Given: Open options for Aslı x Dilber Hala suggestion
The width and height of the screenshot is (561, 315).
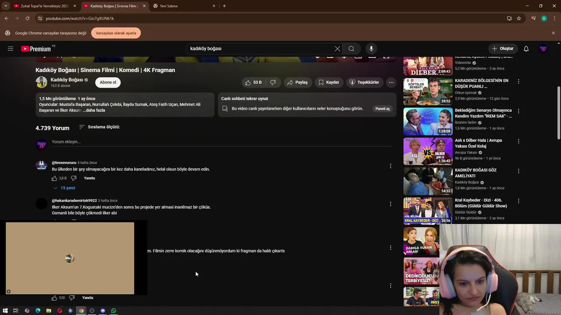Looking at the screenshot, I should 518,141.
